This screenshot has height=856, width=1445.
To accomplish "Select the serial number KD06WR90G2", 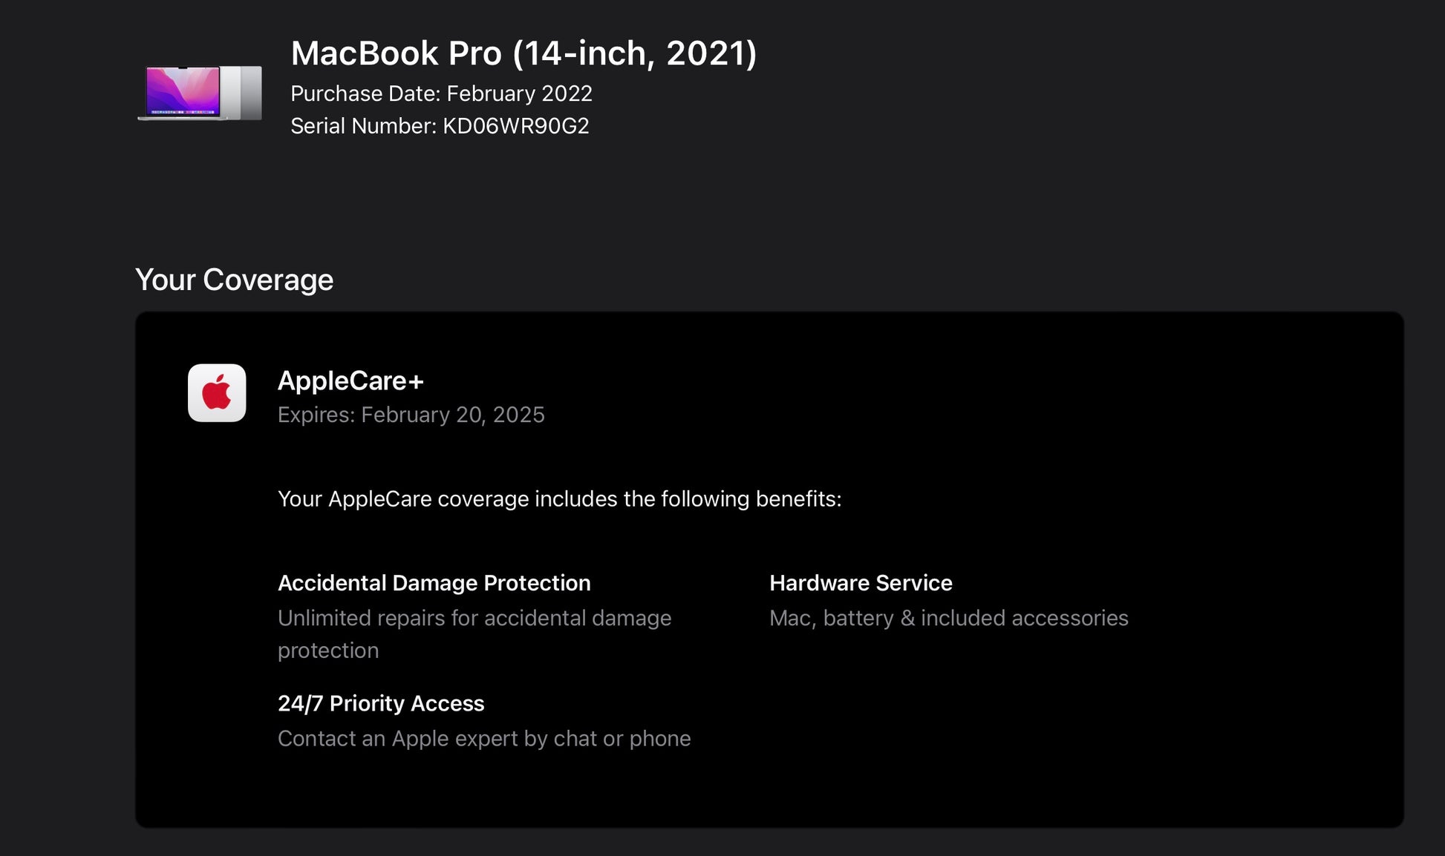I will click(x=515, y=126).
